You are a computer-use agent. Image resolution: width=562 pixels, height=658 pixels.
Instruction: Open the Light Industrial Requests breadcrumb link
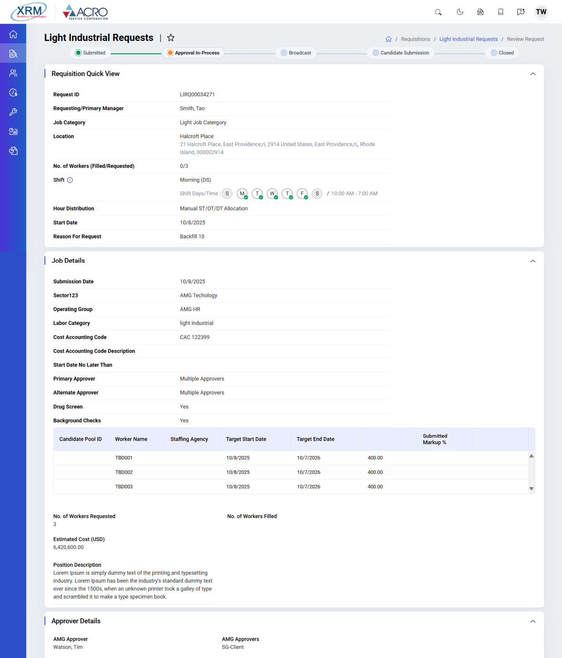tap(468, 39)
